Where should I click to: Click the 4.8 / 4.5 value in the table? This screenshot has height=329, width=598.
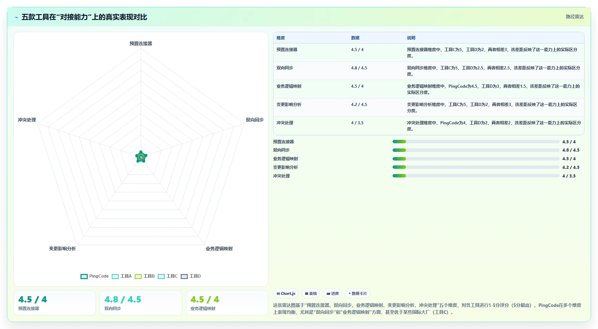click(359, 68)
